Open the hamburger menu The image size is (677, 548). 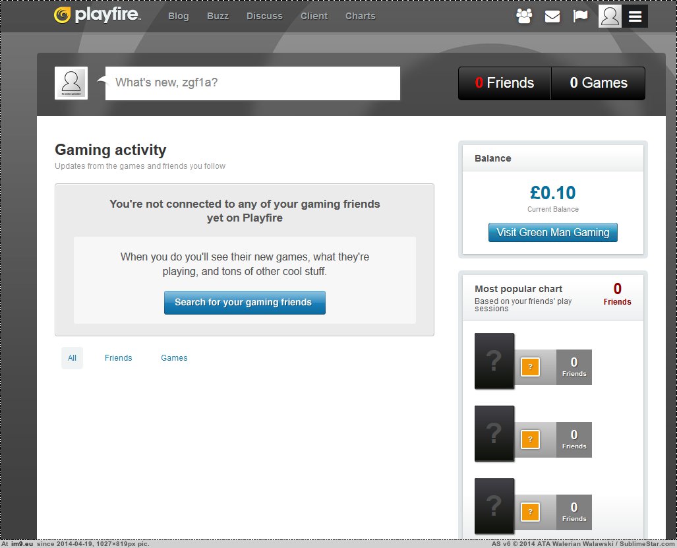(635, 16)
